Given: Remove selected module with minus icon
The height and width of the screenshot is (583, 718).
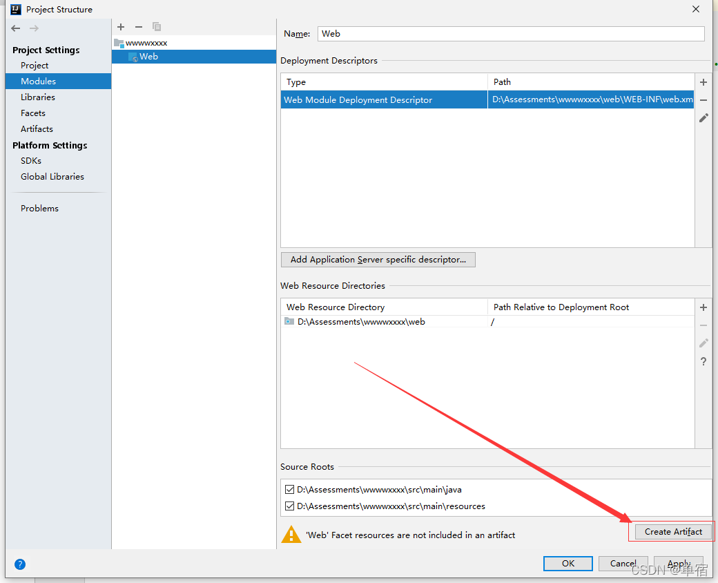Looking at the screenshot, I should click(139, 27).
